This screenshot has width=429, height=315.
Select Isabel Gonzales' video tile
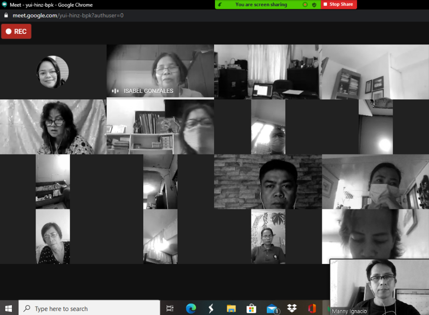pyautogui.click(x=160, y=71)
